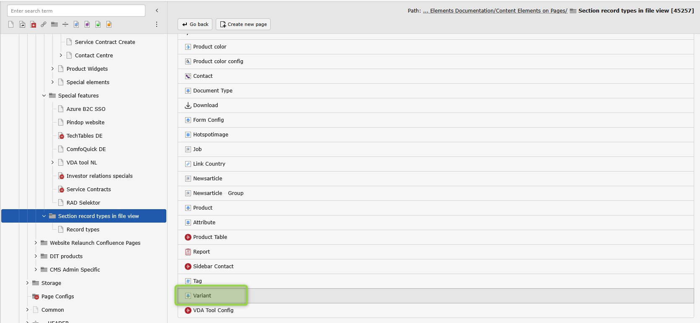Click the Content Elements on Pages path link
700x323 pixels.
point(499,11)
